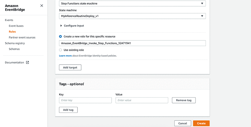Click the Remove tag button
The width and height of the screenshot is (251, 127).
pyautogui.click(x=184, y=100)
